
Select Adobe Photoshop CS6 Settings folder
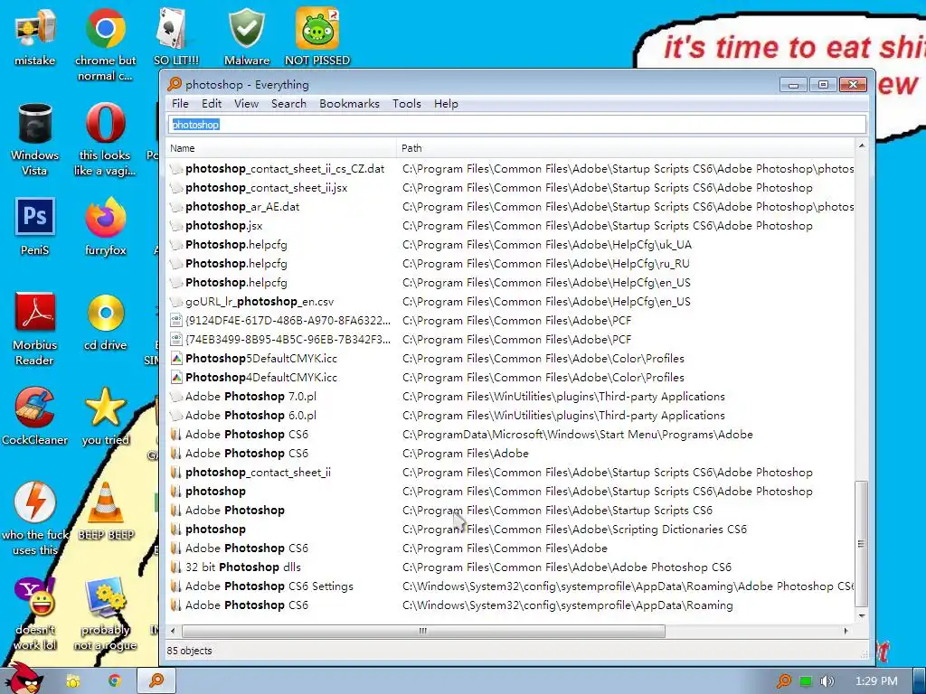pos(511,586)
